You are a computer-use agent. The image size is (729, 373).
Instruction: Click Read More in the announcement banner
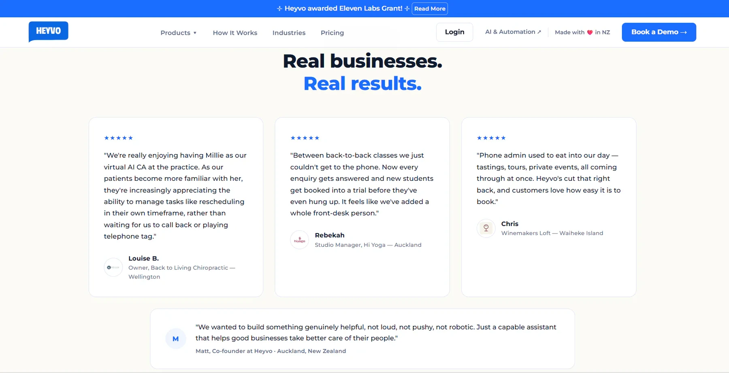click(x=430, y=8)
